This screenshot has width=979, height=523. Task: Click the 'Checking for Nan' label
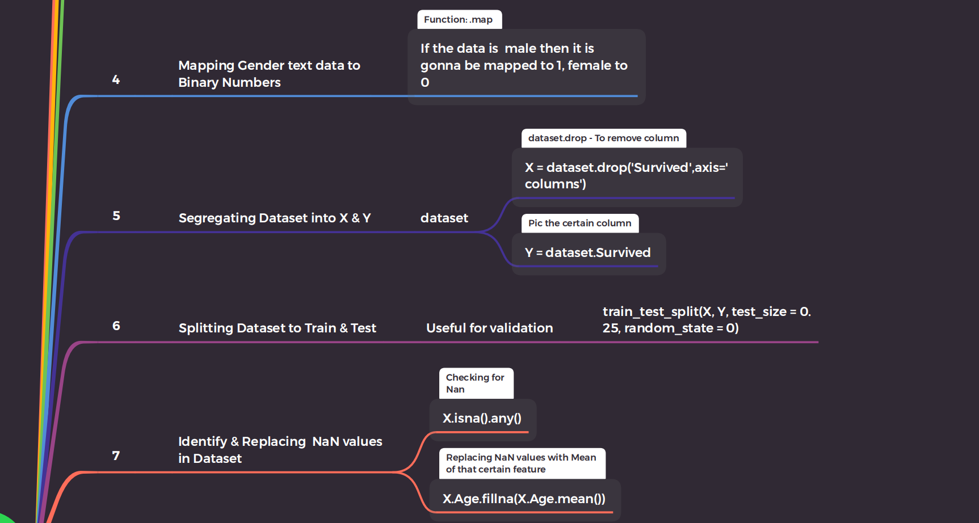click(476, 383)
